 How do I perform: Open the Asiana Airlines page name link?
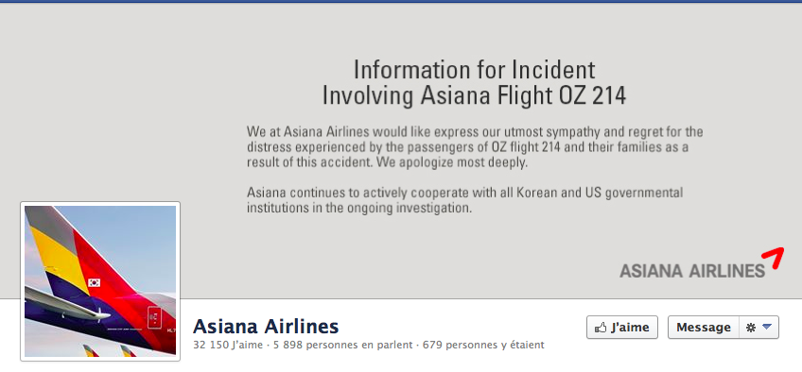[x=266, y=326]
